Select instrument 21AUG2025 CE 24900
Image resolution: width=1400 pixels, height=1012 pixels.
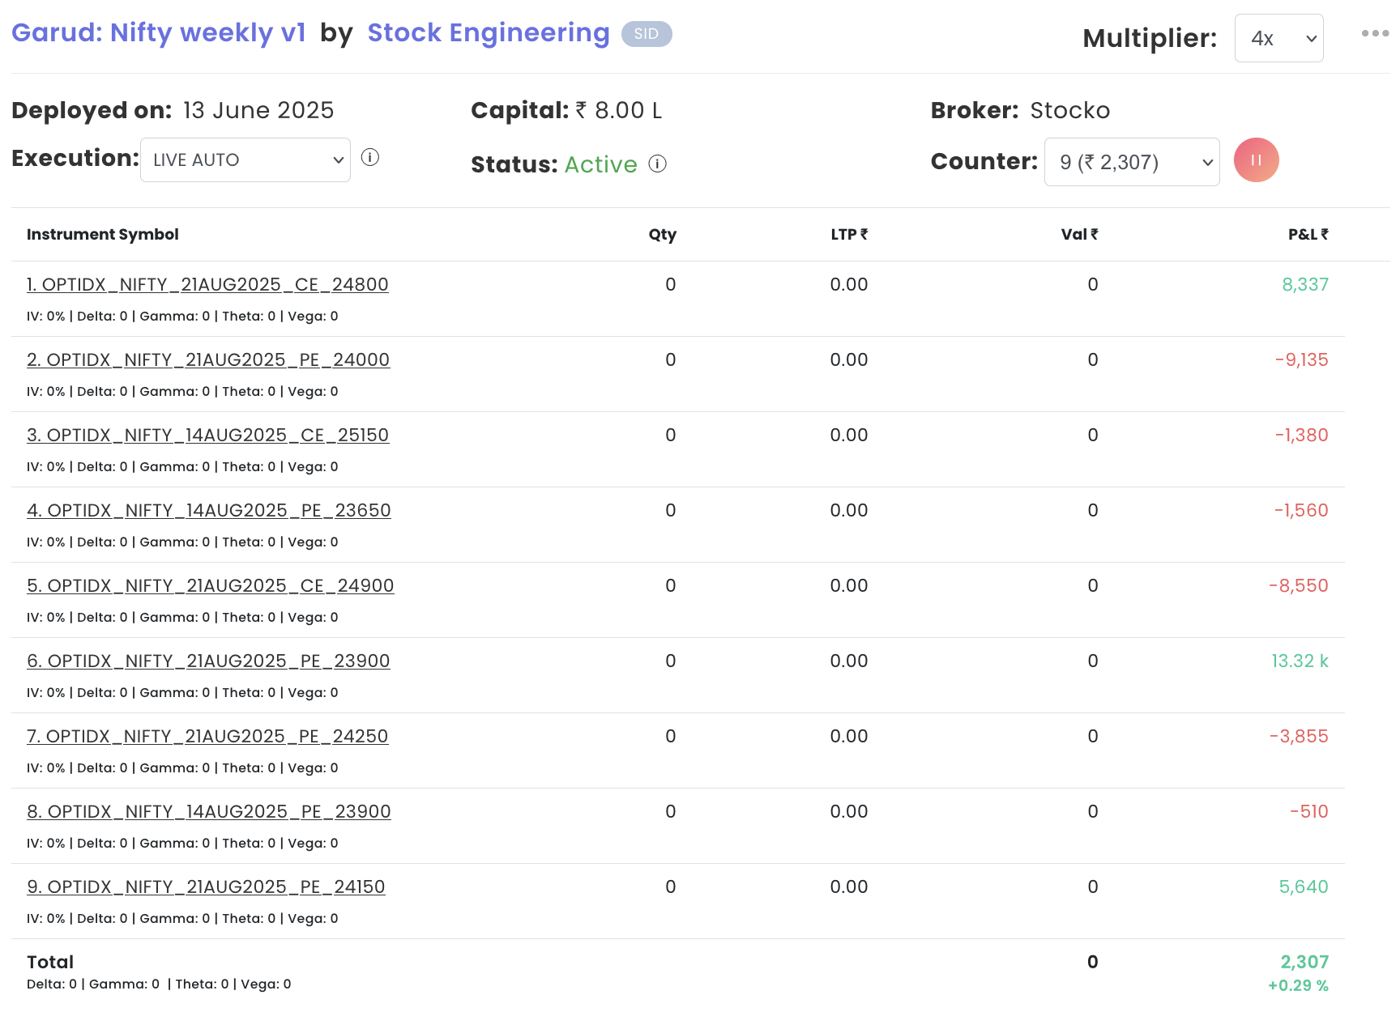211,586
